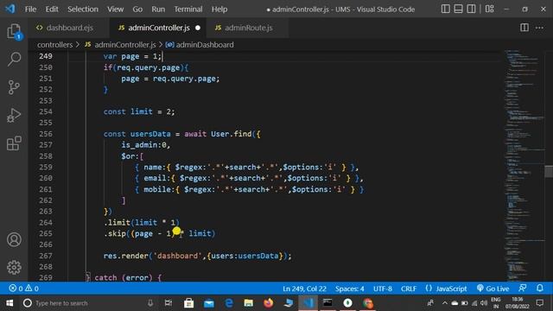553x311 pixels.
Task: Click adminDashboard breadcrumb symbol
Action: coord(200,45)
